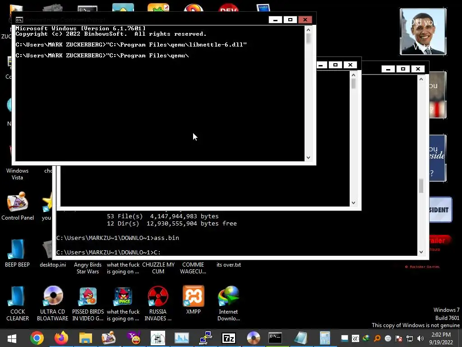The image size is (462, 347).
Task: Select the RUSSIA INVADES radiation desktop icon
Action: pos(158,303)
